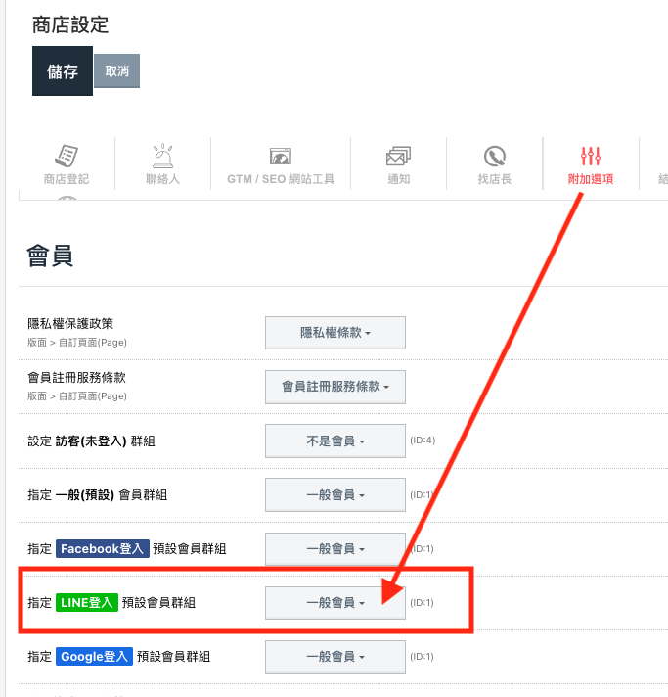Open 一般會員 dropdown for 一般(預設) group
This screenshot has width=668, height=697.
click(x=335, y=494)
